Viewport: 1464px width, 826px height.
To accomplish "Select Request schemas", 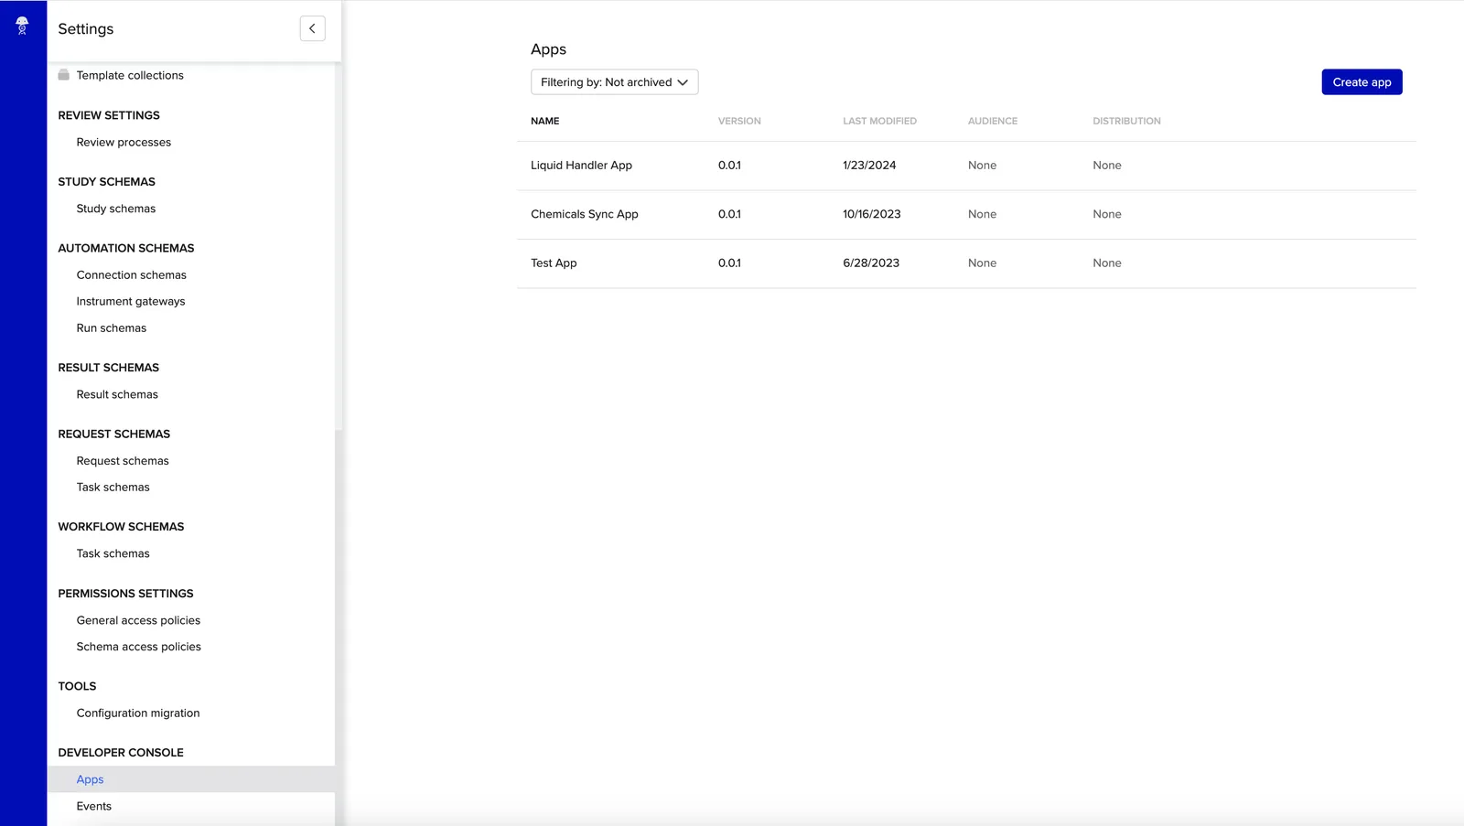I will coord(123,461).
